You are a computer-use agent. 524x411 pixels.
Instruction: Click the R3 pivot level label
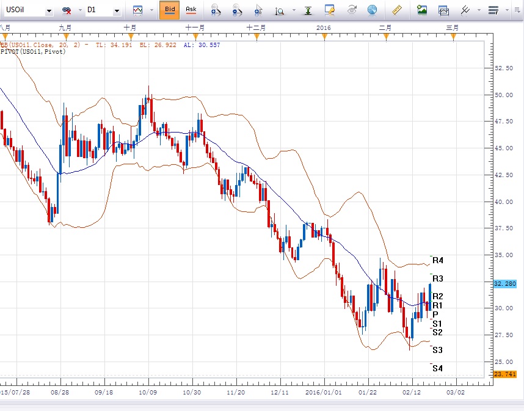[x=438, y=278]
